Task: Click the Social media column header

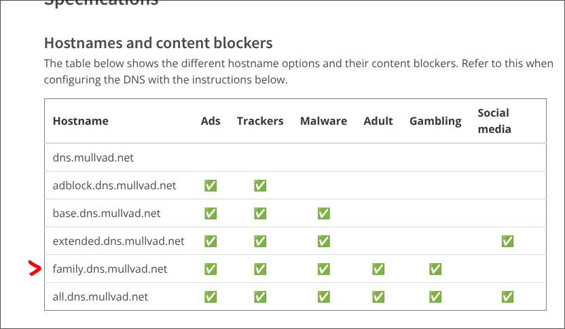Action: tap(494, 121)
